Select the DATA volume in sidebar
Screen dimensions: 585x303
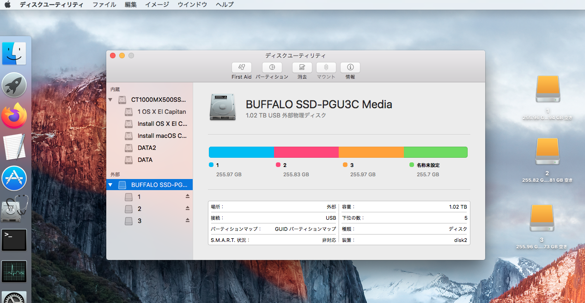tap(150, 160)
